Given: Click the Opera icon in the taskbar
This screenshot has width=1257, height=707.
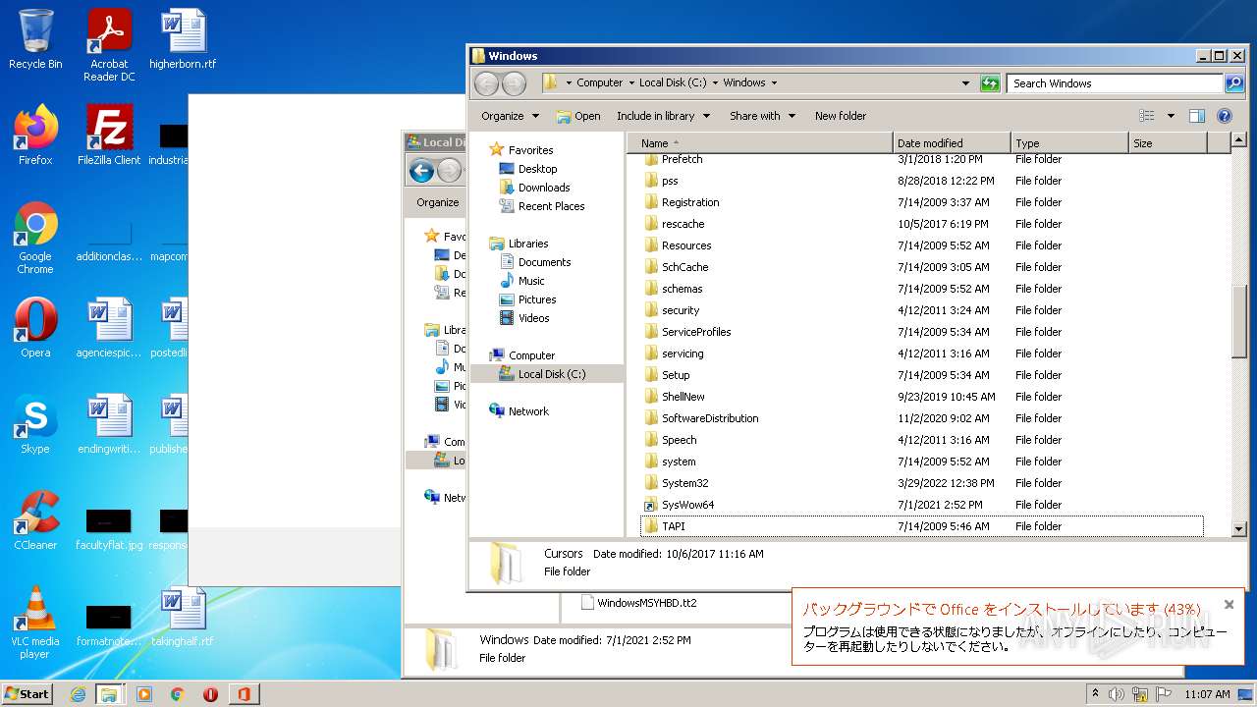Looking at the screenshot, I should (x=210, y=694).
